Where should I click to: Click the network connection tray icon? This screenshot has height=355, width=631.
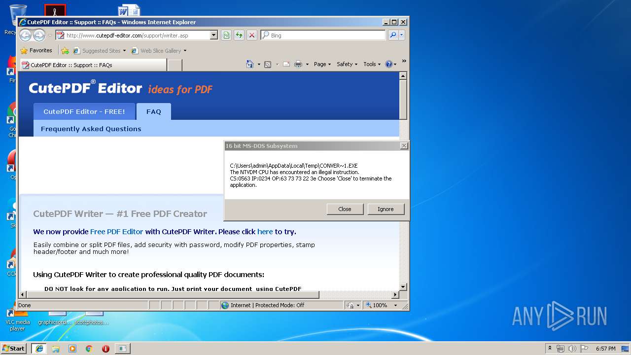tap(561, 349)
